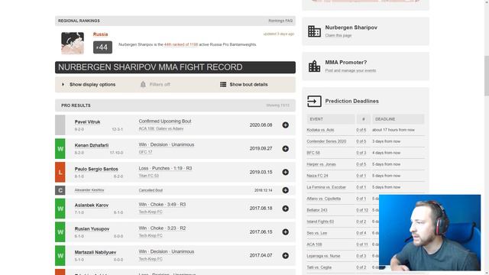The image size is (489, 275).
Task: Click the 44 ranking badge
Action: pyautogui.click(x=102, y=47)
